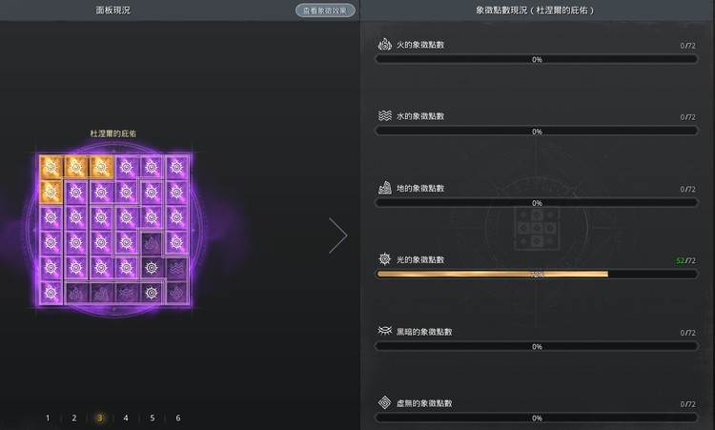The image size is (715, 430).
Task: Click the fire emblem points icon
Action: pos(384,45)
